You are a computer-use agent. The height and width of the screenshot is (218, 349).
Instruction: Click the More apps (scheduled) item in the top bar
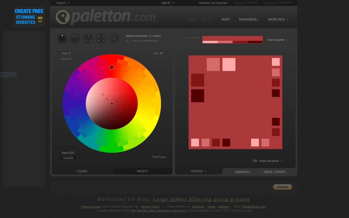coord(277,3)
